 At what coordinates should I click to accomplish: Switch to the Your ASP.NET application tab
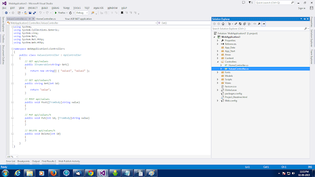(78, 19)
